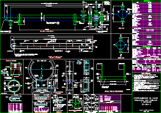The width and height of the screenshot is (161, 113).
Task: Select the green U-shaped sliding plate detail
Action: pos(113,73)
